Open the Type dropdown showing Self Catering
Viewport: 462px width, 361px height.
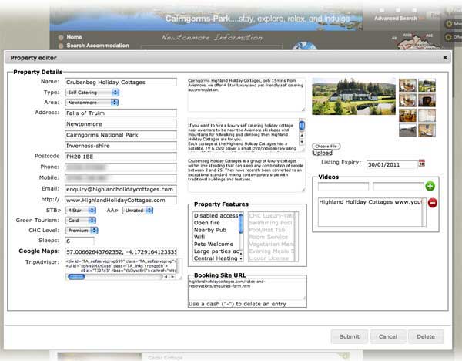(92, 93)
